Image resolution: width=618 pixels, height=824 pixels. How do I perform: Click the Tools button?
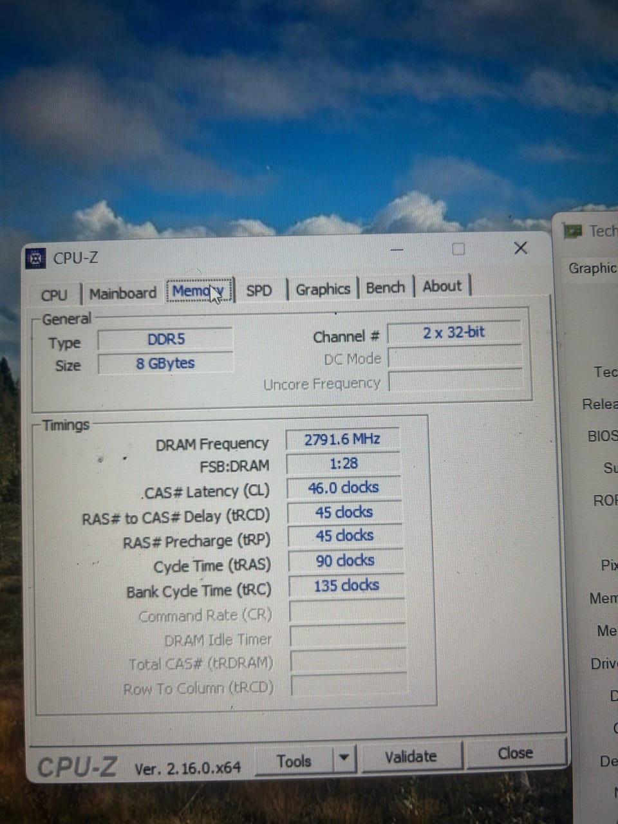pos(294,762)
